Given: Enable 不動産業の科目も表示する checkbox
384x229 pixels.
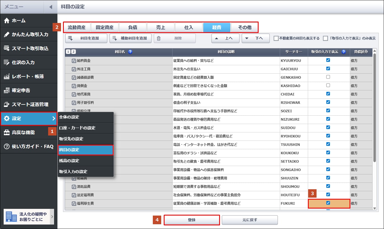Looking at the screenshot, I should (276, 38).
